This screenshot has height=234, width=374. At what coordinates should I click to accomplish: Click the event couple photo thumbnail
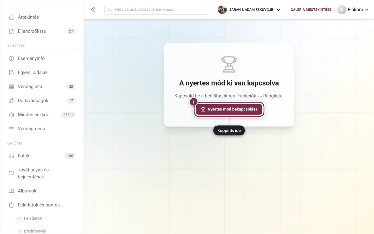click(222, 10)
